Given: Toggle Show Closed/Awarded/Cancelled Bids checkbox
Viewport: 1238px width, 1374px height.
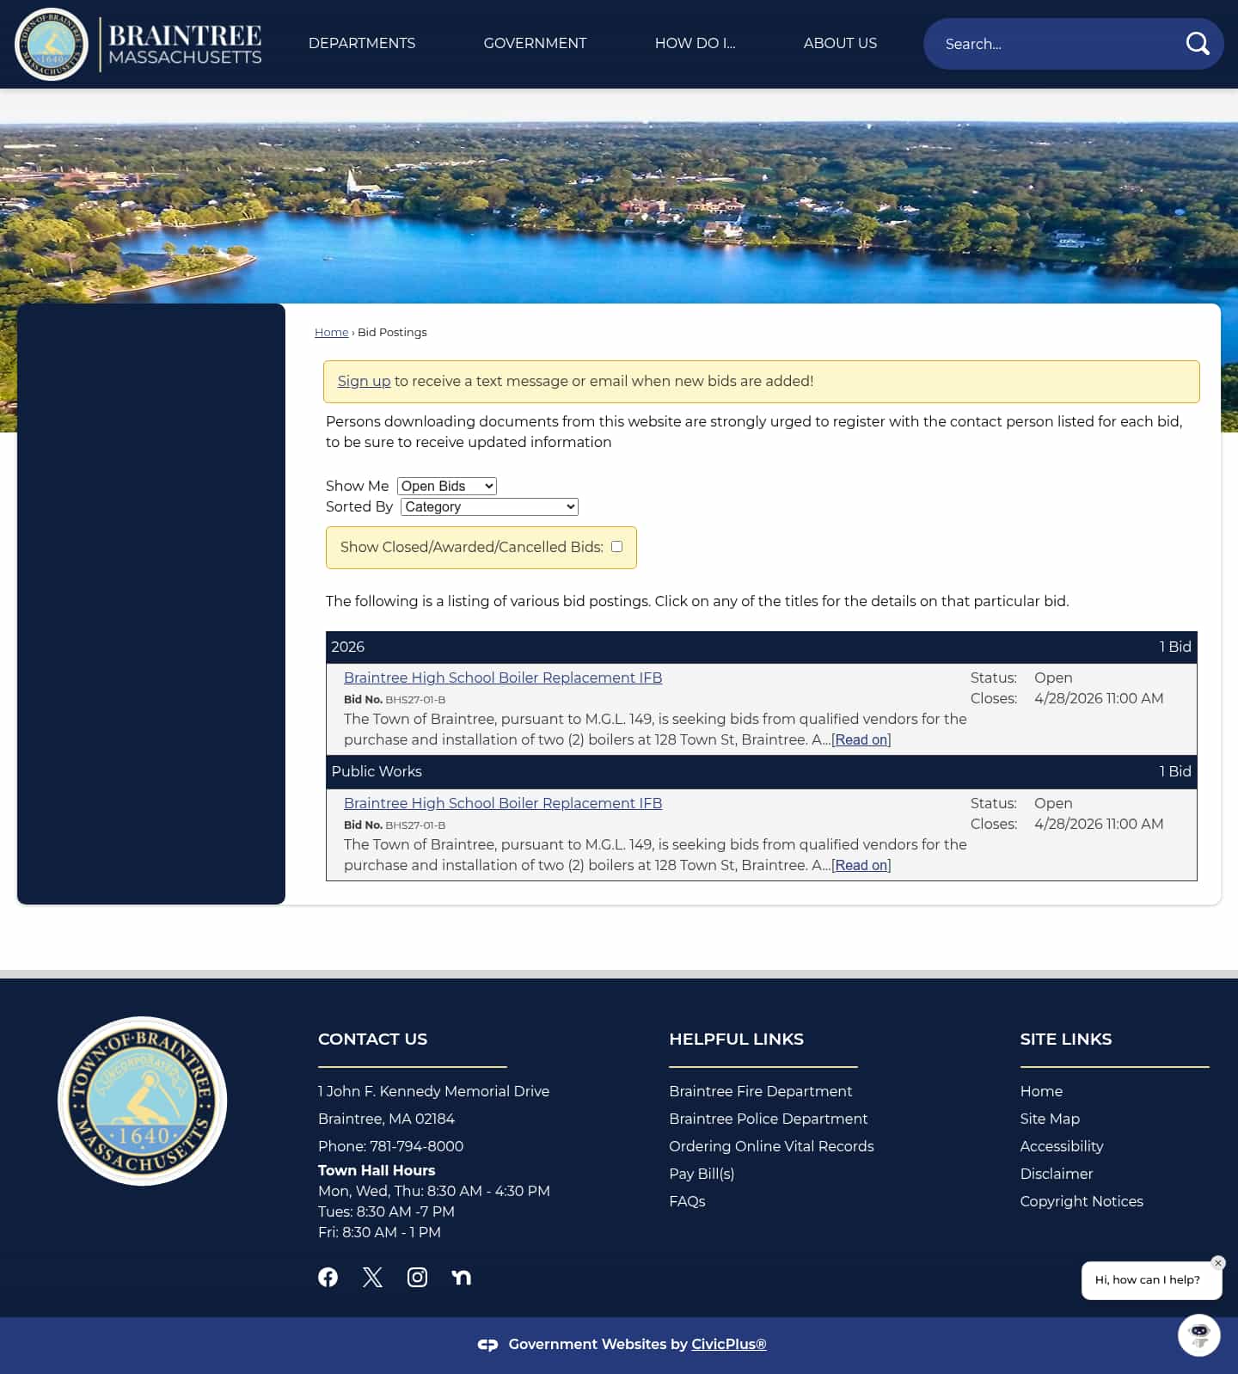Looking at the screenshot, I should (616, 547).
